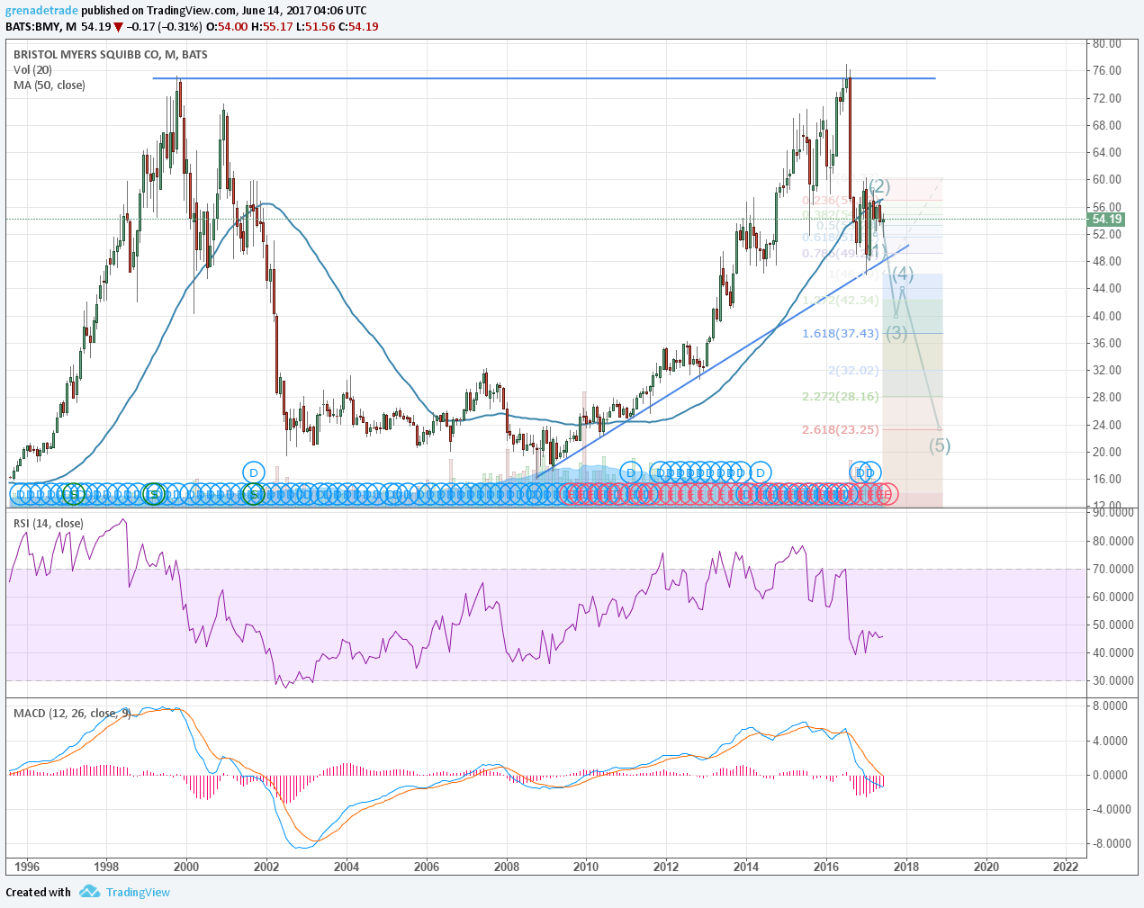This screenshot has height=908, width=1144.
Task: Click the -8.0000 level on the MACD axis
Action: (1111, 844)
